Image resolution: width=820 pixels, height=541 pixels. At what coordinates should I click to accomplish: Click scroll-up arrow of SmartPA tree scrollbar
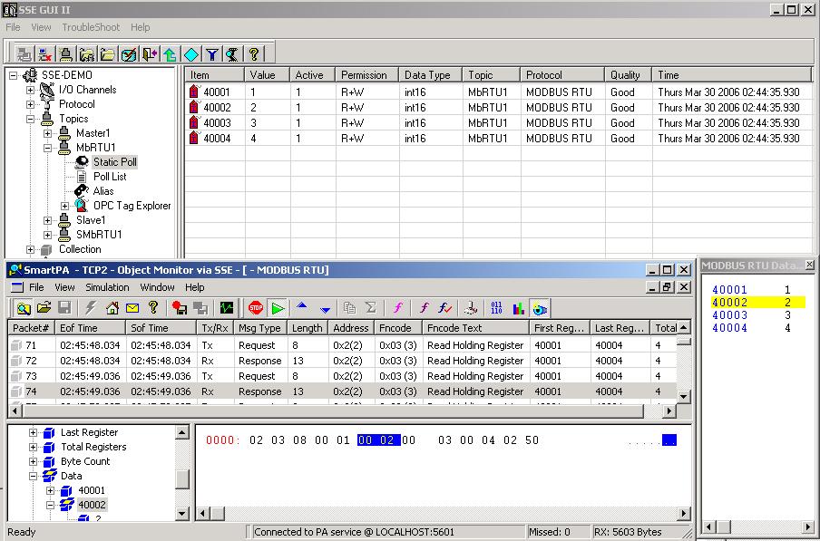[x=182, y=432]
